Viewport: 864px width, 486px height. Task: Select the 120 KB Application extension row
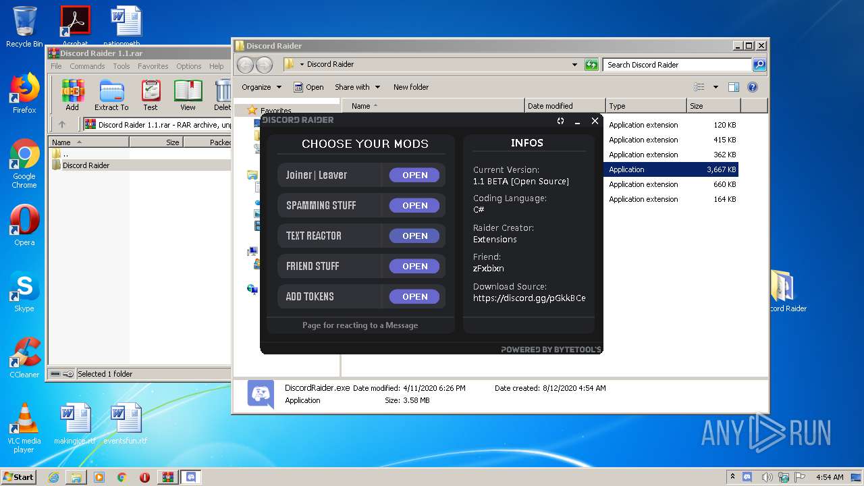point(671,125)
